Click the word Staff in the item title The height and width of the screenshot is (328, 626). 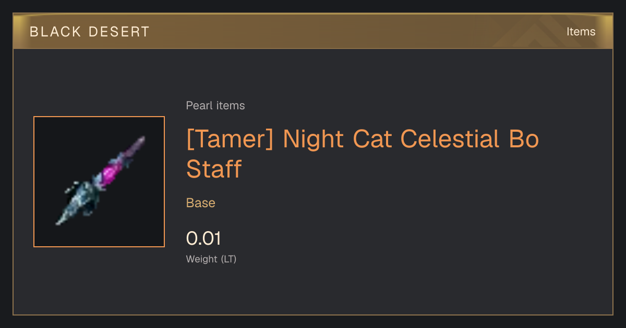click(214, 169)
